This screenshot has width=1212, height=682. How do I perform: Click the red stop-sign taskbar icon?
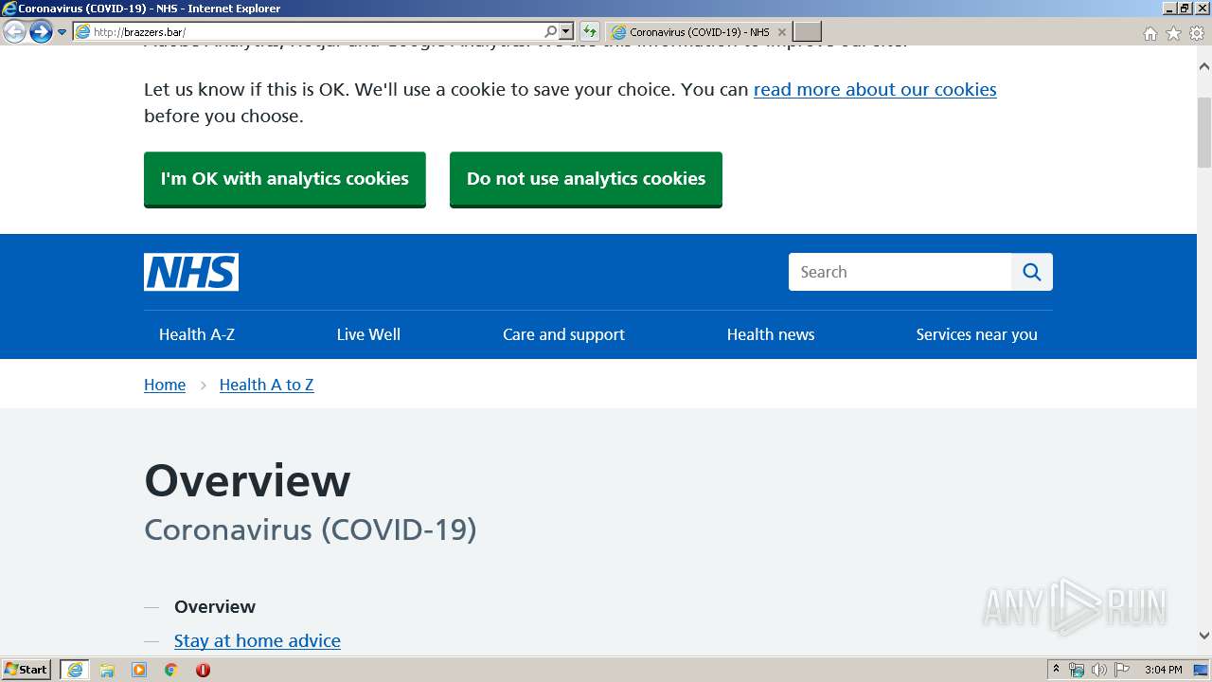[x=203, y=670]
